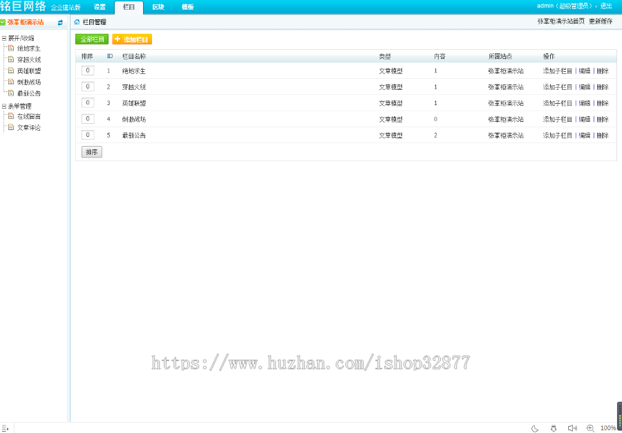Select 英雄联盟 in the sidebar tree
Image resolution: width=622 pixels, height=433 pixels.
click(29, 71)
